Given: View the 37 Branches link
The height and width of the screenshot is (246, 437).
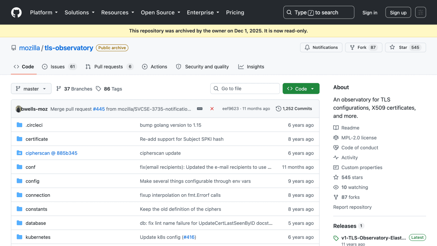Looking at the screenshot, I should 74,89.
